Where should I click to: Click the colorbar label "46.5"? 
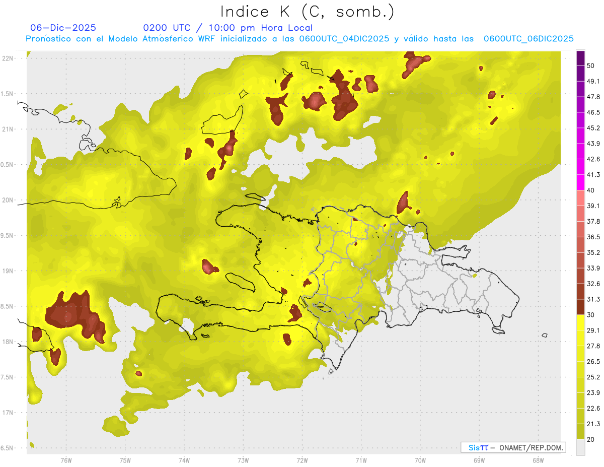point(593,112)
